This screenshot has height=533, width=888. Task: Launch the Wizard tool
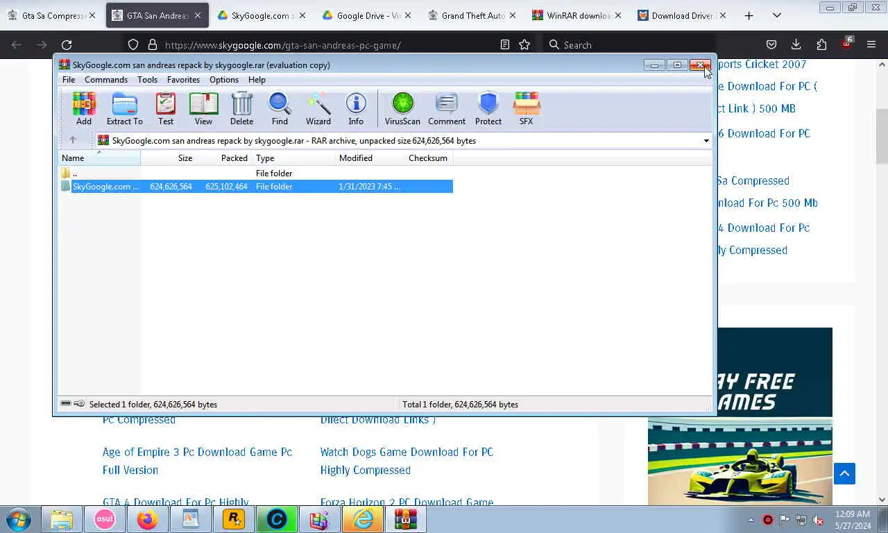pos(318,109)
